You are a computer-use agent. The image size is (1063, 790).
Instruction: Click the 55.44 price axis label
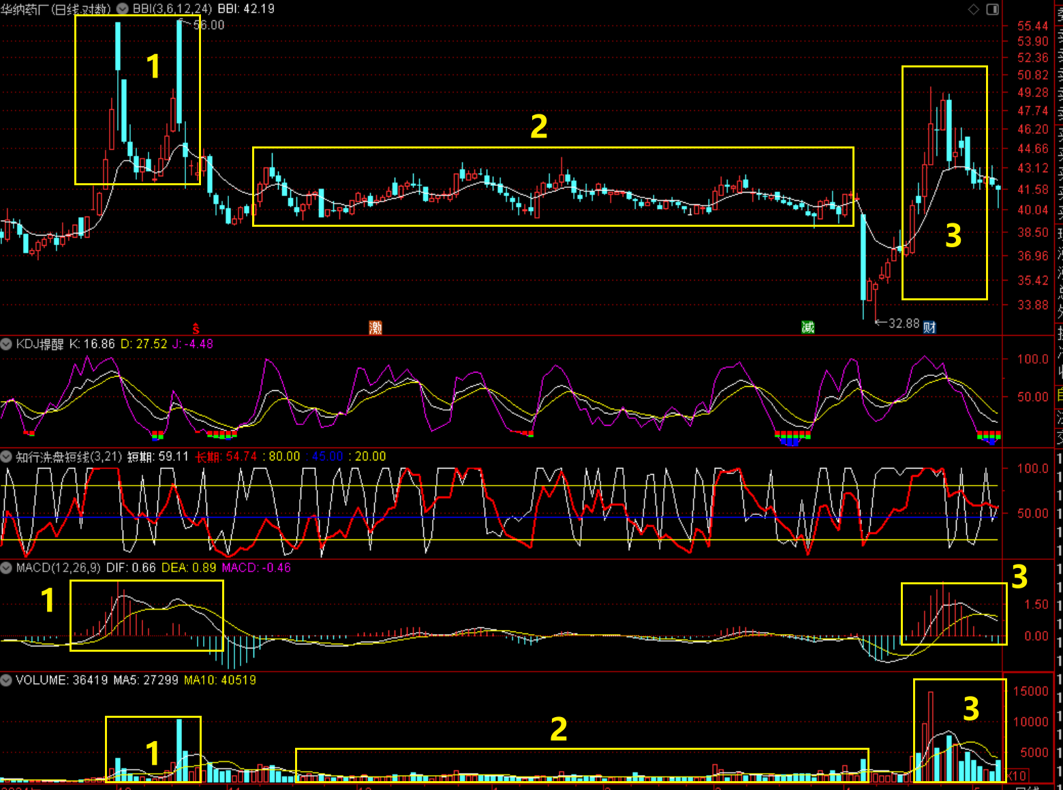pyautogui.click(x=1033, y=26)
